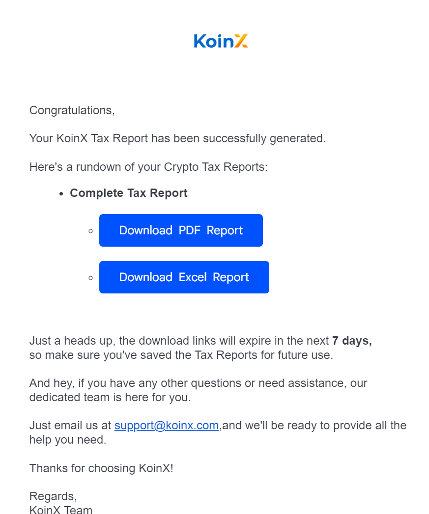Viewport: 429px width, 514px height.
Task: Click the "Here's a rundown" intro line
Action: (x=148, y=167)
